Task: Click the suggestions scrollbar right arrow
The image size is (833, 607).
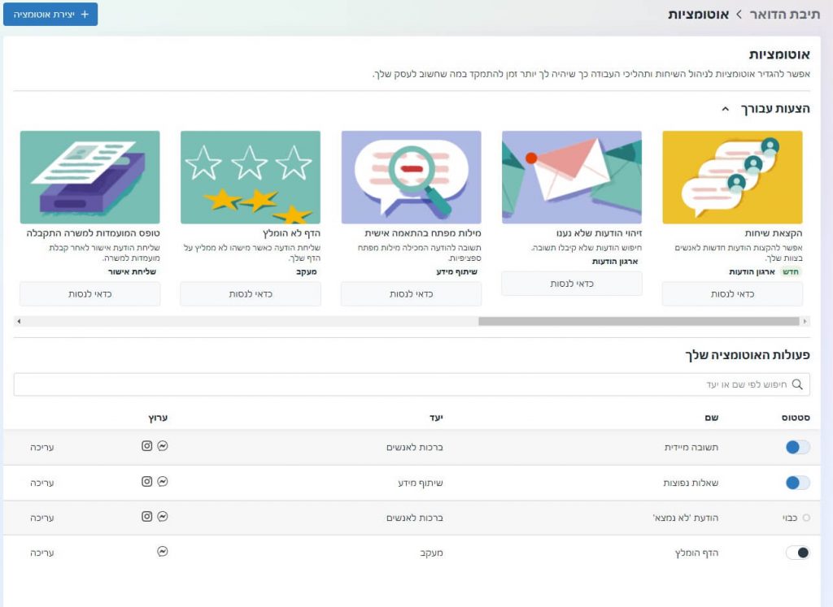Action: point(805,321)
